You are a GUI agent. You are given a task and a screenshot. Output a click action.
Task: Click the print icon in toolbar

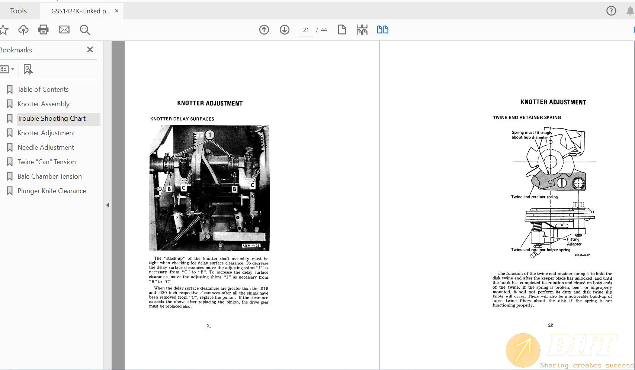[x=44, y=30]
